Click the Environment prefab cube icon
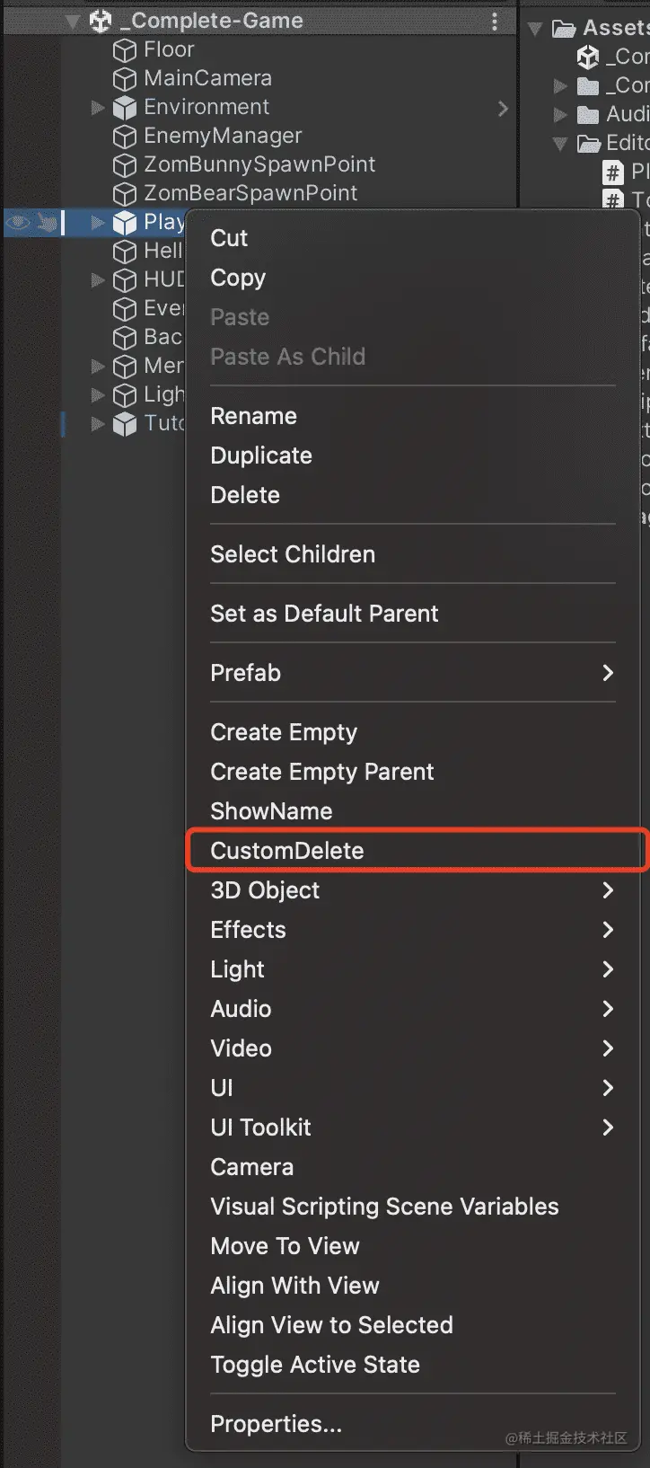The width and height of the screenshot is (650, 1468). (x=125, y=108)
